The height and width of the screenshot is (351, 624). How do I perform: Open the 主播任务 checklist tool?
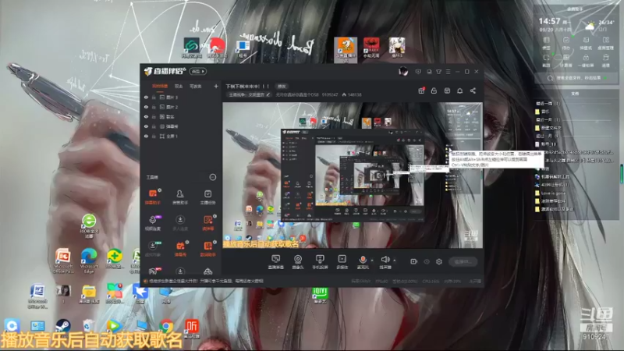pyautogui.click(x=207, y=197)
